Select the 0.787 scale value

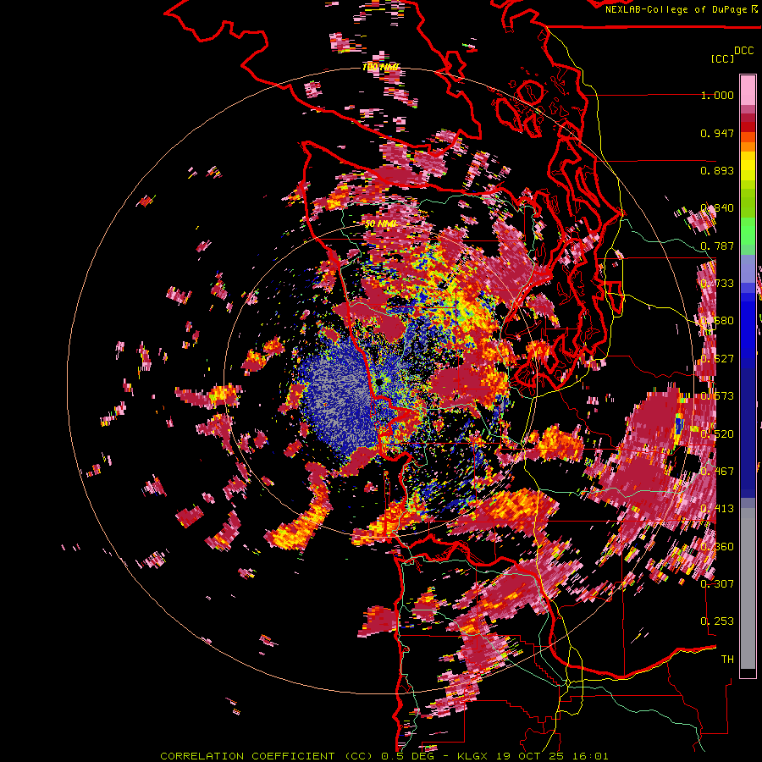click(717, 246)
